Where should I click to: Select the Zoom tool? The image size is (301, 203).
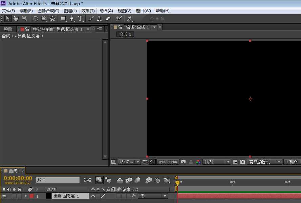[24, 18]
